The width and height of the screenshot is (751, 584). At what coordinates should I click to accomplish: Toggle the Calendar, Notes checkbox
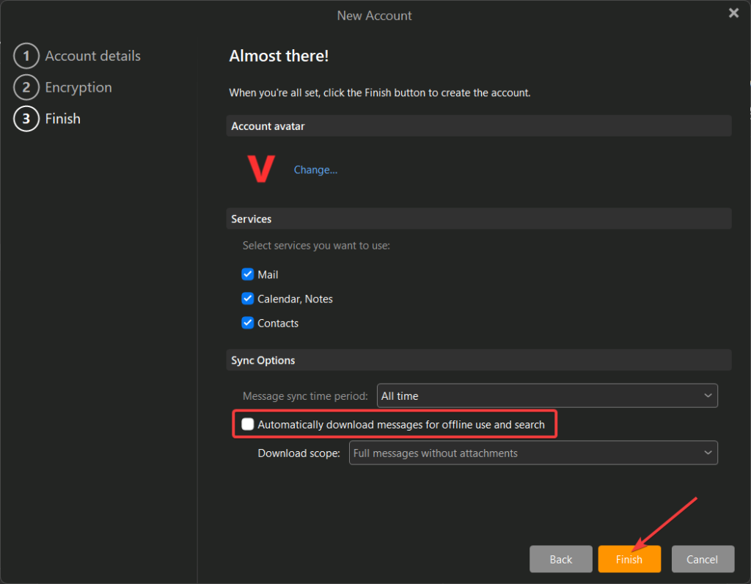(x=248, y=299)
